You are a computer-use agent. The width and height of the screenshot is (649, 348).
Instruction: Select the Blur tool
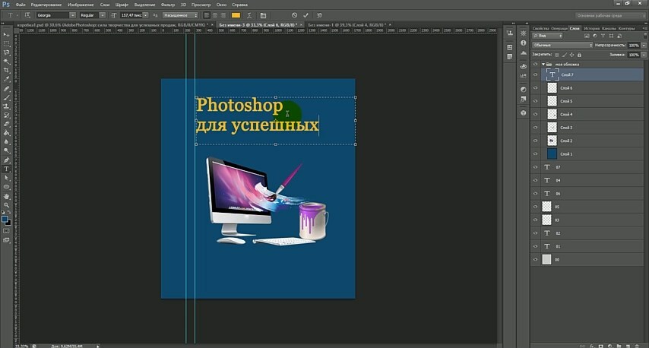tap(6, 142)
